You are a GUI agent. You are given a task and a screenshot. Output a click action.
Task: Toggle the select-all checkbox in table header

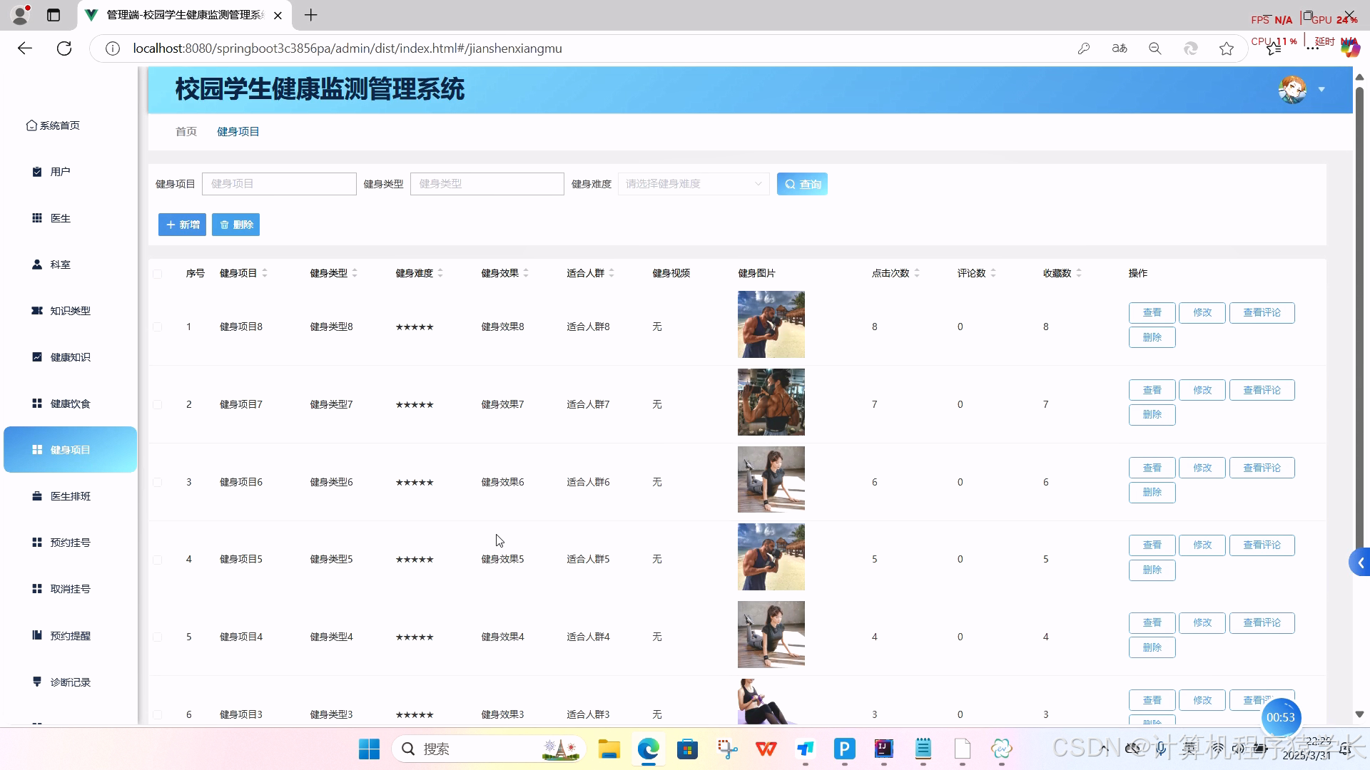point(158,274)
